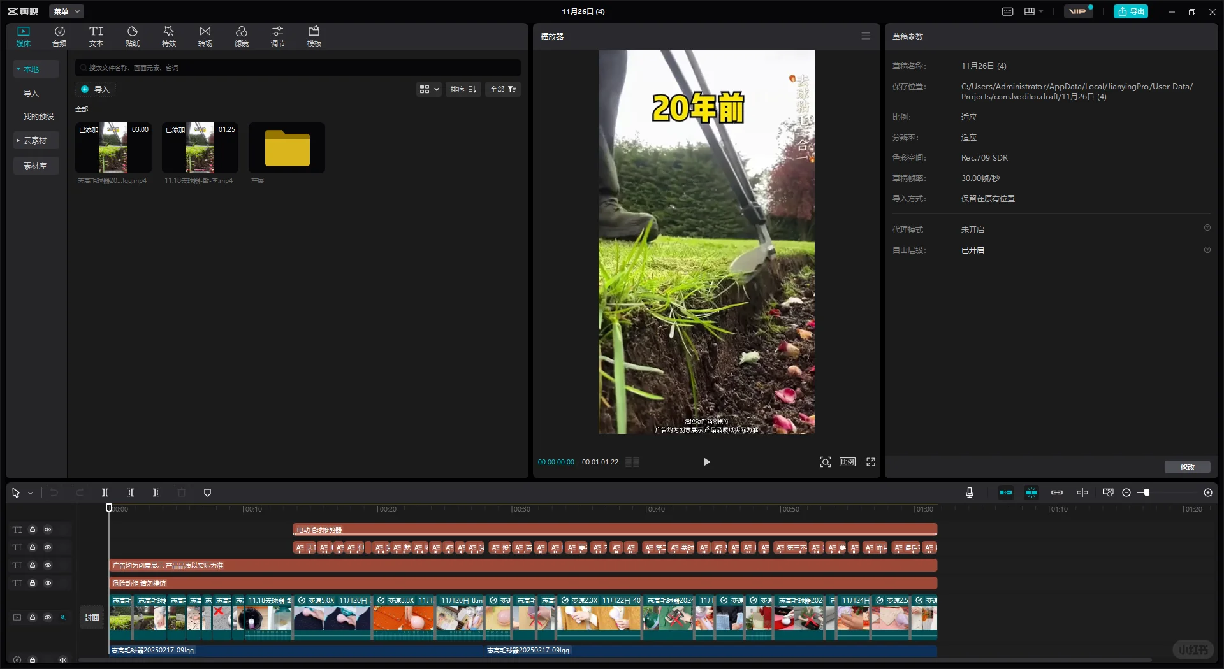Click the delete-left trim tool
Image resolution: width=1224 pixels, height=669 pixels.
[x=131, y=493]
